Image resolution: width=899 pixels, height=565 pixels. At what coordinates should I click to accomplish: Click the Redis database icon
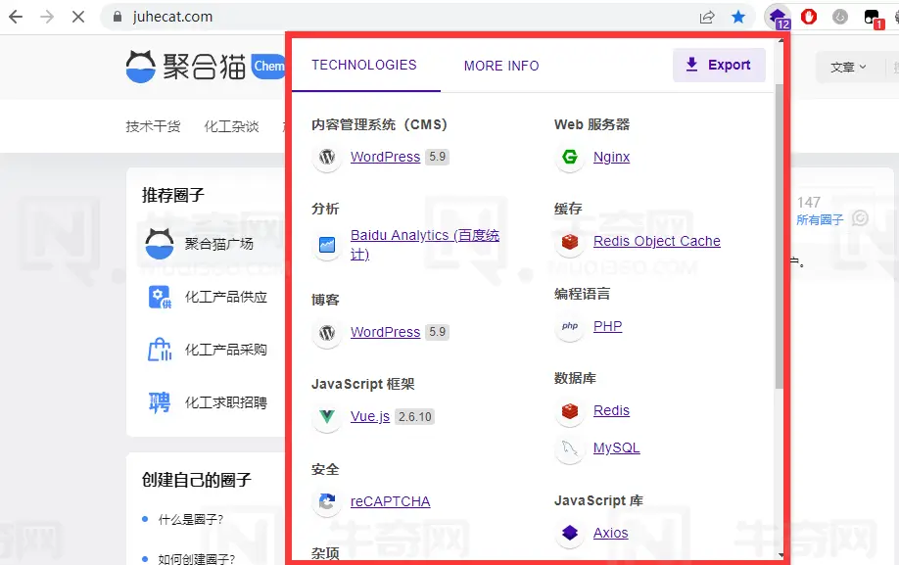(570, 411)
